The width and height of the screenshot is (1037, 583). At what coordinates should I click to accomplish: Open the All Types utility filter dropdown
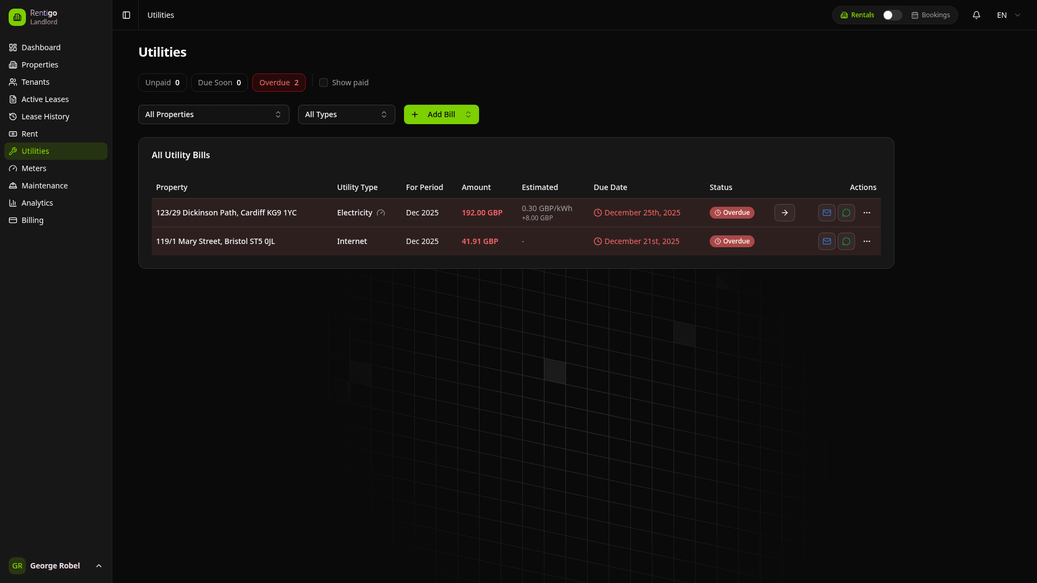tap(346, 114)
